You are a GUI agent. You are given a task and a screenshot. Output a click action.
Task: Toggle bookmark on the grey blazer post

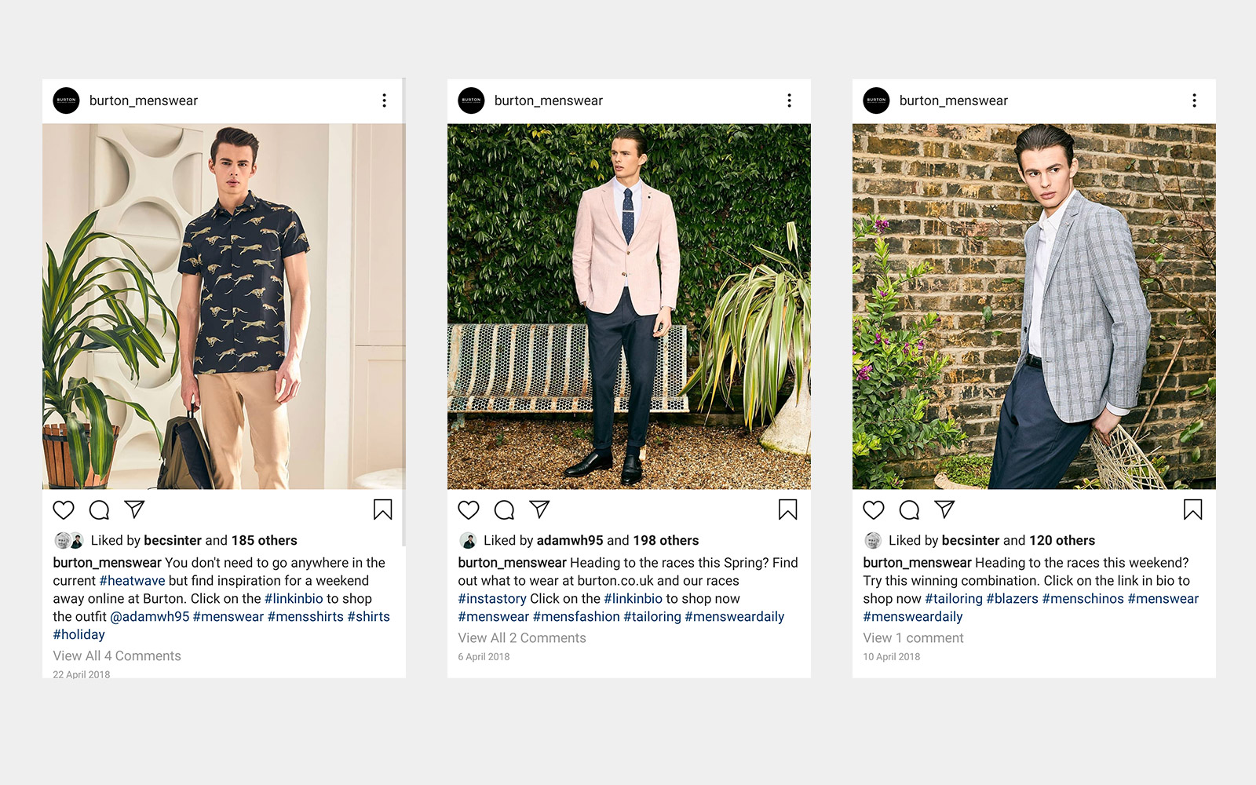coord(1193,510)
